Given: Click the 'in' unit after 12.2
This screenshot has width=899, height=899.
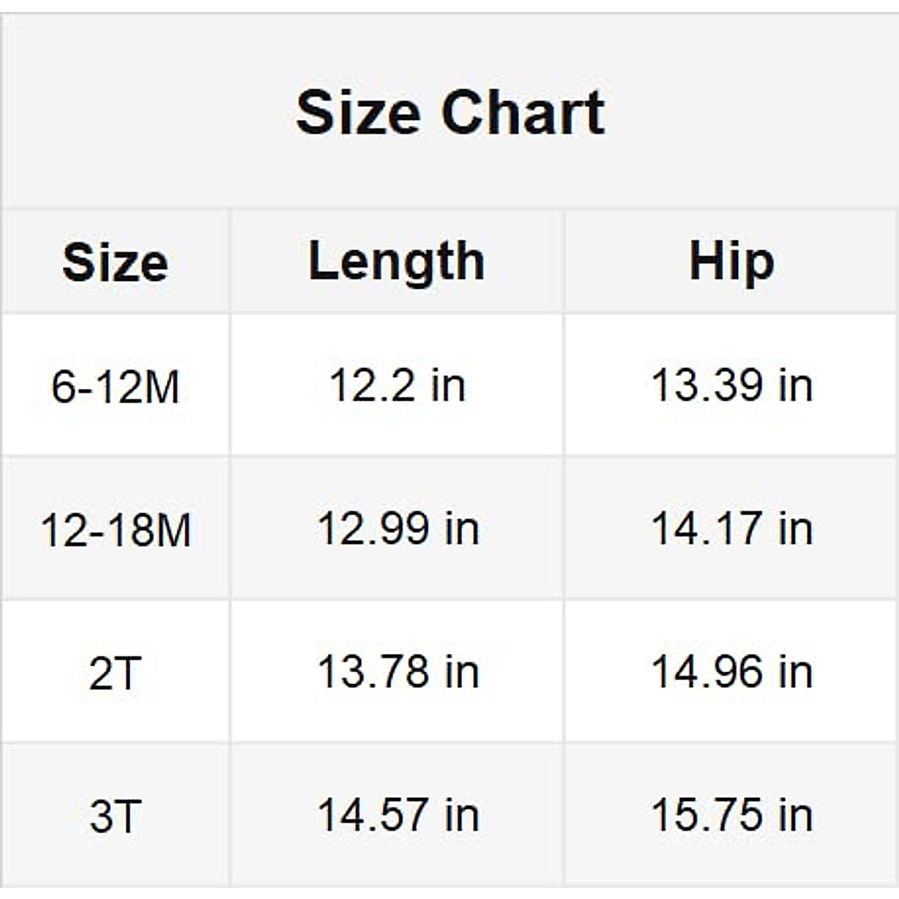Looking at the screenshot, I should point(448,385).
